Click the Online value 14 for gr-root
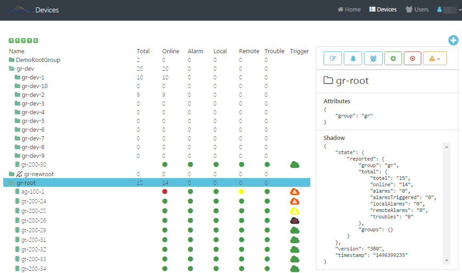Screen dimensions: 462x273 click(165, 183)
